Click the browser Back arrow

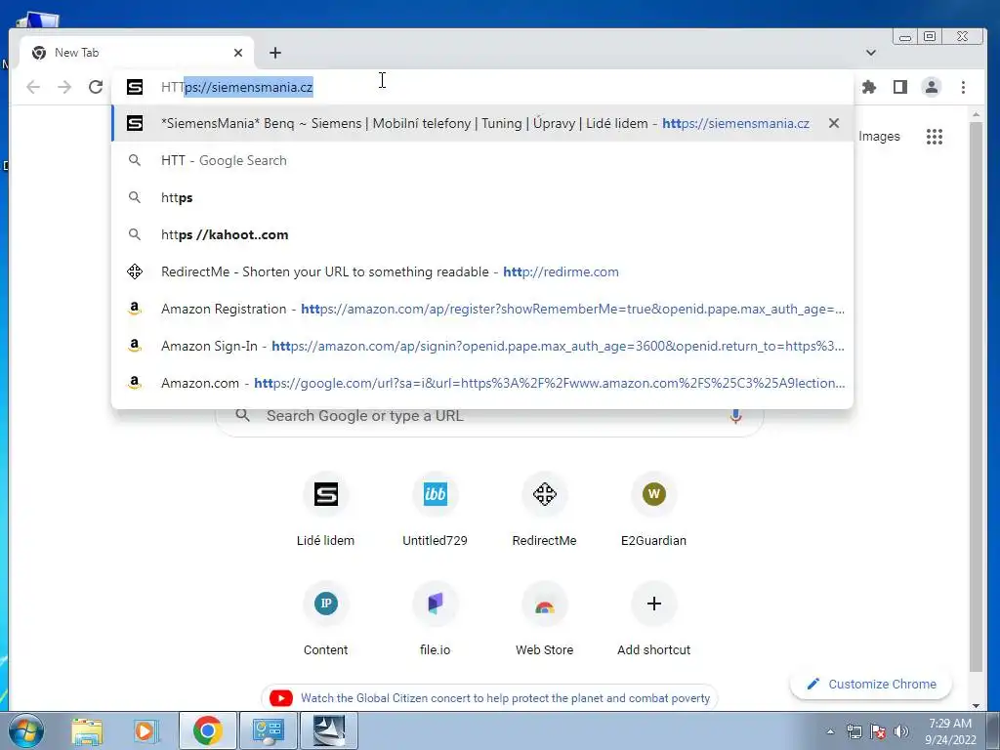33,87
